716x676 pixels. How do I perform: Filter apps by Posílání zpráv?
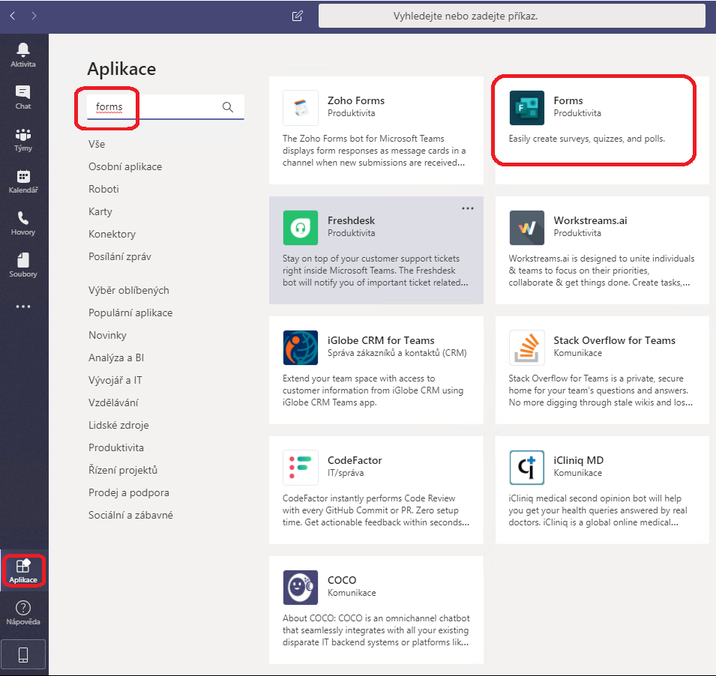pos(120,256)
